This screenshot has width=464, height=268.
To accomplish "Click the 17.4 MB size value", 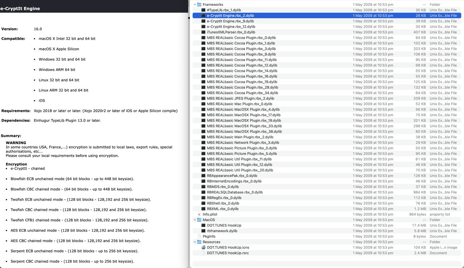I will coord(419,225).
